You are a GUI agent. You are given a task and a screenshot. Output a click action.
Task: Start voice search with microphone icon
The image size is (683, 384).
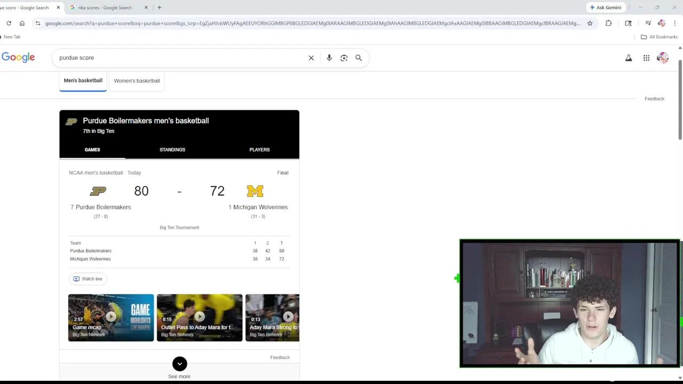pos(329,58)
